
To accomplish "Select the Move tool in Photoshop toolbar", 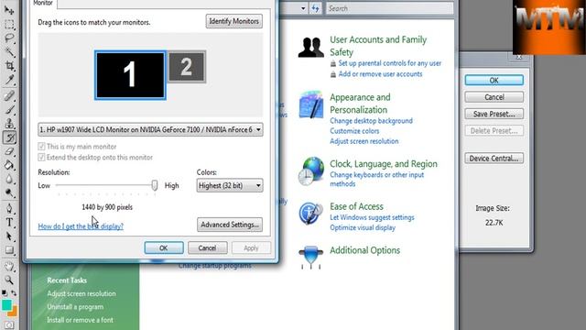I will click(9, 10).
